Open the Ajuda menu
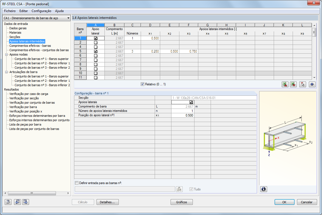Image resolution: width=322 pixels, height=215 pixels. click(x=59, y=11)
